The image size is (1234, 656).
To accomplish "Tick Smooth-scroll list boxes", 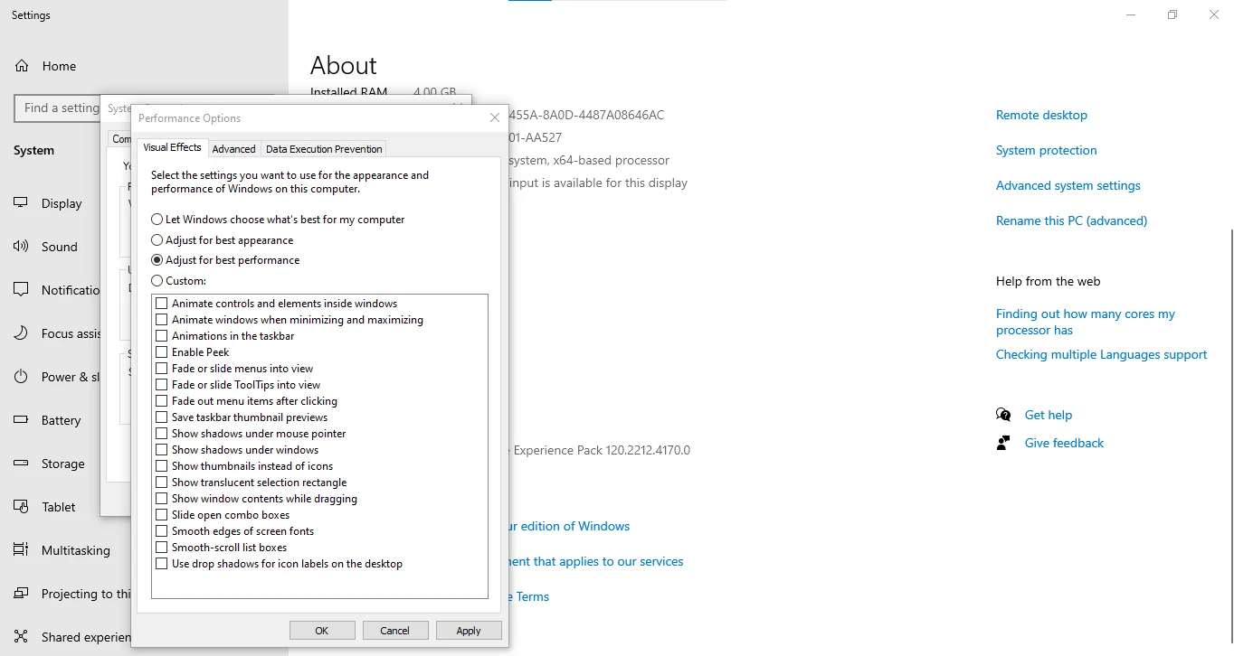I will point(162,548).
